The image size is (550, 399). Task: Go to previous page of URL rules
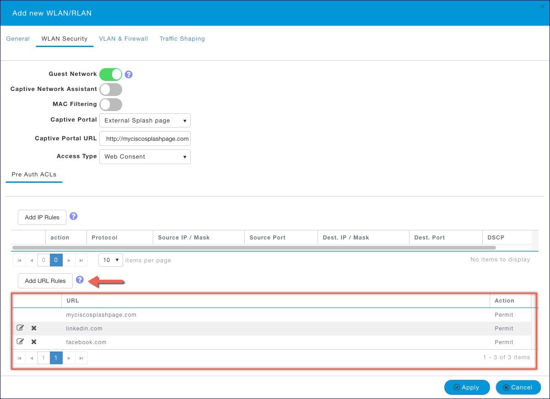[x=32, y=358]
